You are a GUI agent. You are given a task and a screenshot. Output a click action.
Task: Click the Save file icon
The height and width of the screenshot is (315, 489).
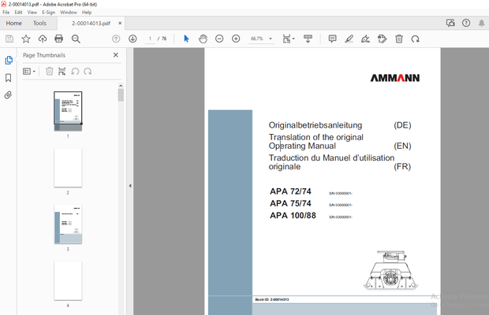coord(9,39)
